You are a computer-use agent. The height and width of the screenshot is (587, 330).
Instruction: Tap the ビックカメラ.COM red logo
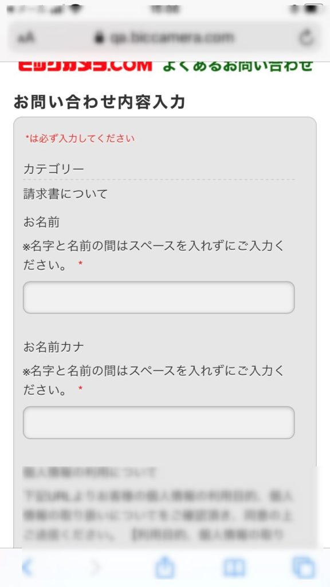(x=85, y=65)
